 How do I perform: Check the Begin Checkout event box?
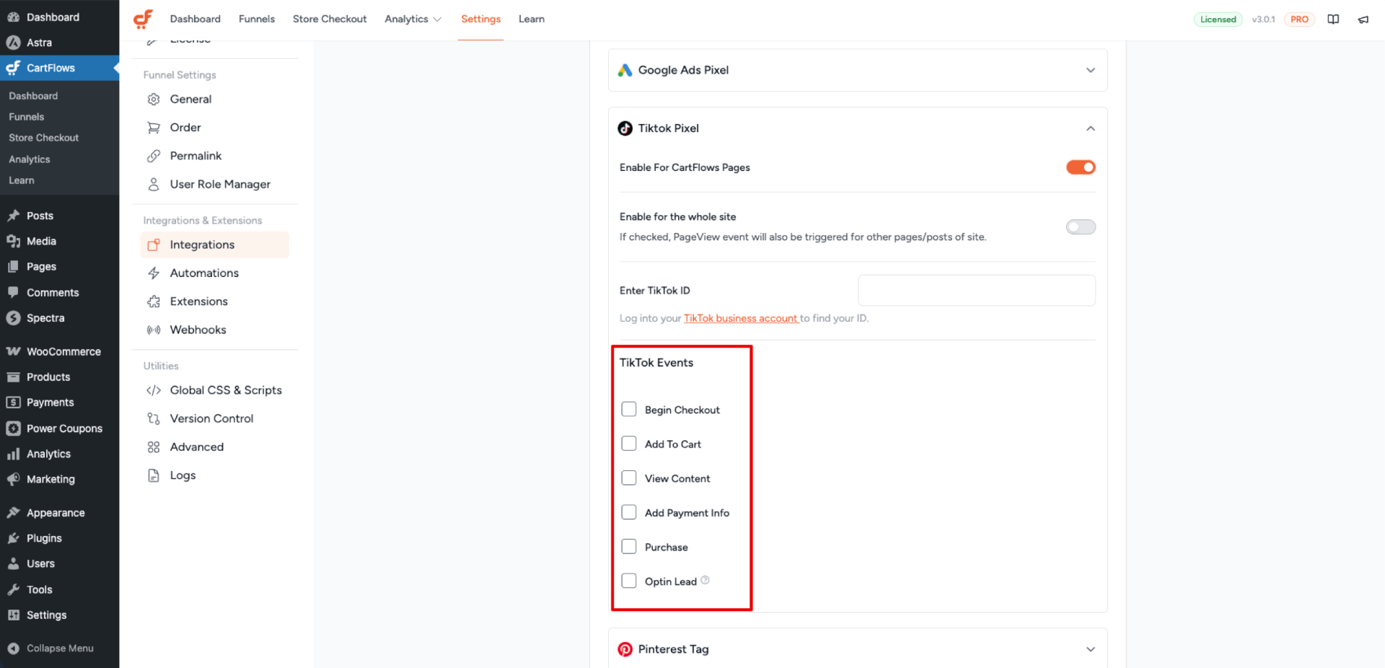coord(629,409)
